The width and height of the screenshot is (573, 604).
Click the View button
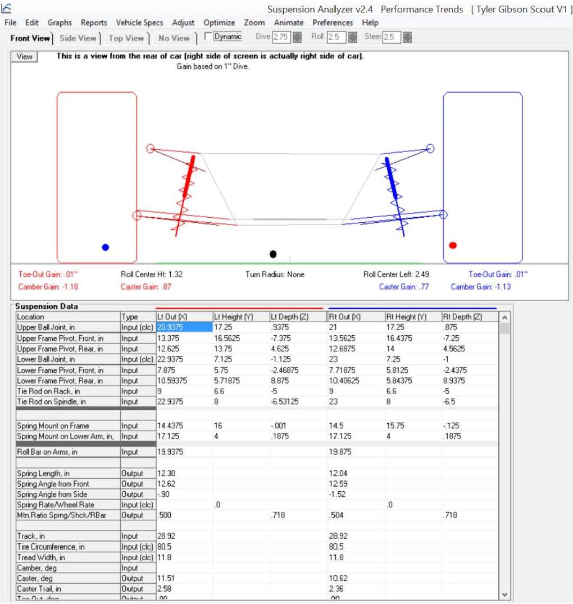tap(24, 57)
